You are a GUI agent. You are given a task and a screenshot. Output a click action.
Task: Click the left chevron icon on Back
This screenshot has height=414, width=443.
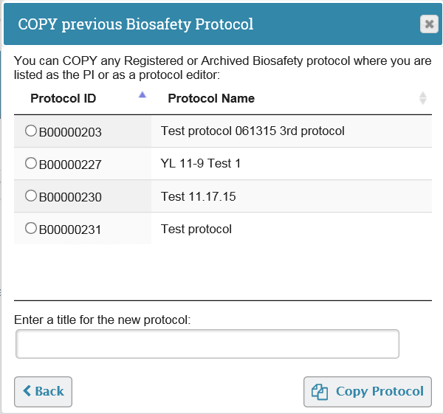[27, 391]
